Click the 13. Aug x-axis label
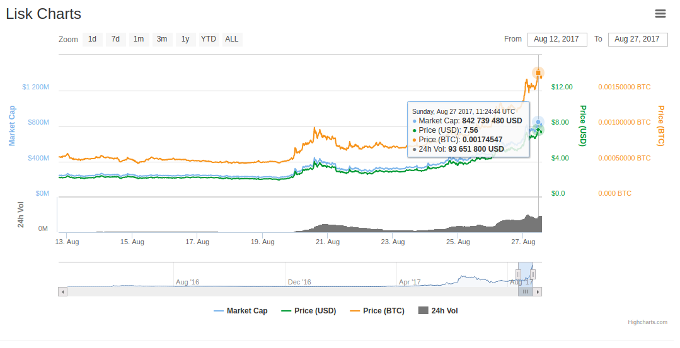 [x=67, y=242]
